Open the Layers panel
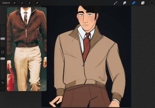The height and width of the screenshot is (108, 155). click(x=143, y=3)
